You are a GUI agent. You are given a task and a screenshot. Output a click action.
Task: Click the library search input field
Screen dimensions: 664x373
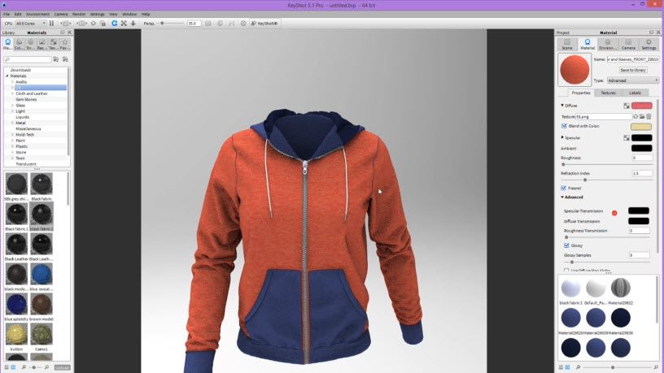(28, 59)
